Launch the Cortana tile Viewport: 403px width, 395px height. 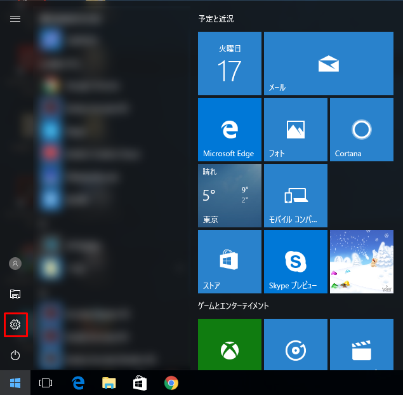pos(362,130)
